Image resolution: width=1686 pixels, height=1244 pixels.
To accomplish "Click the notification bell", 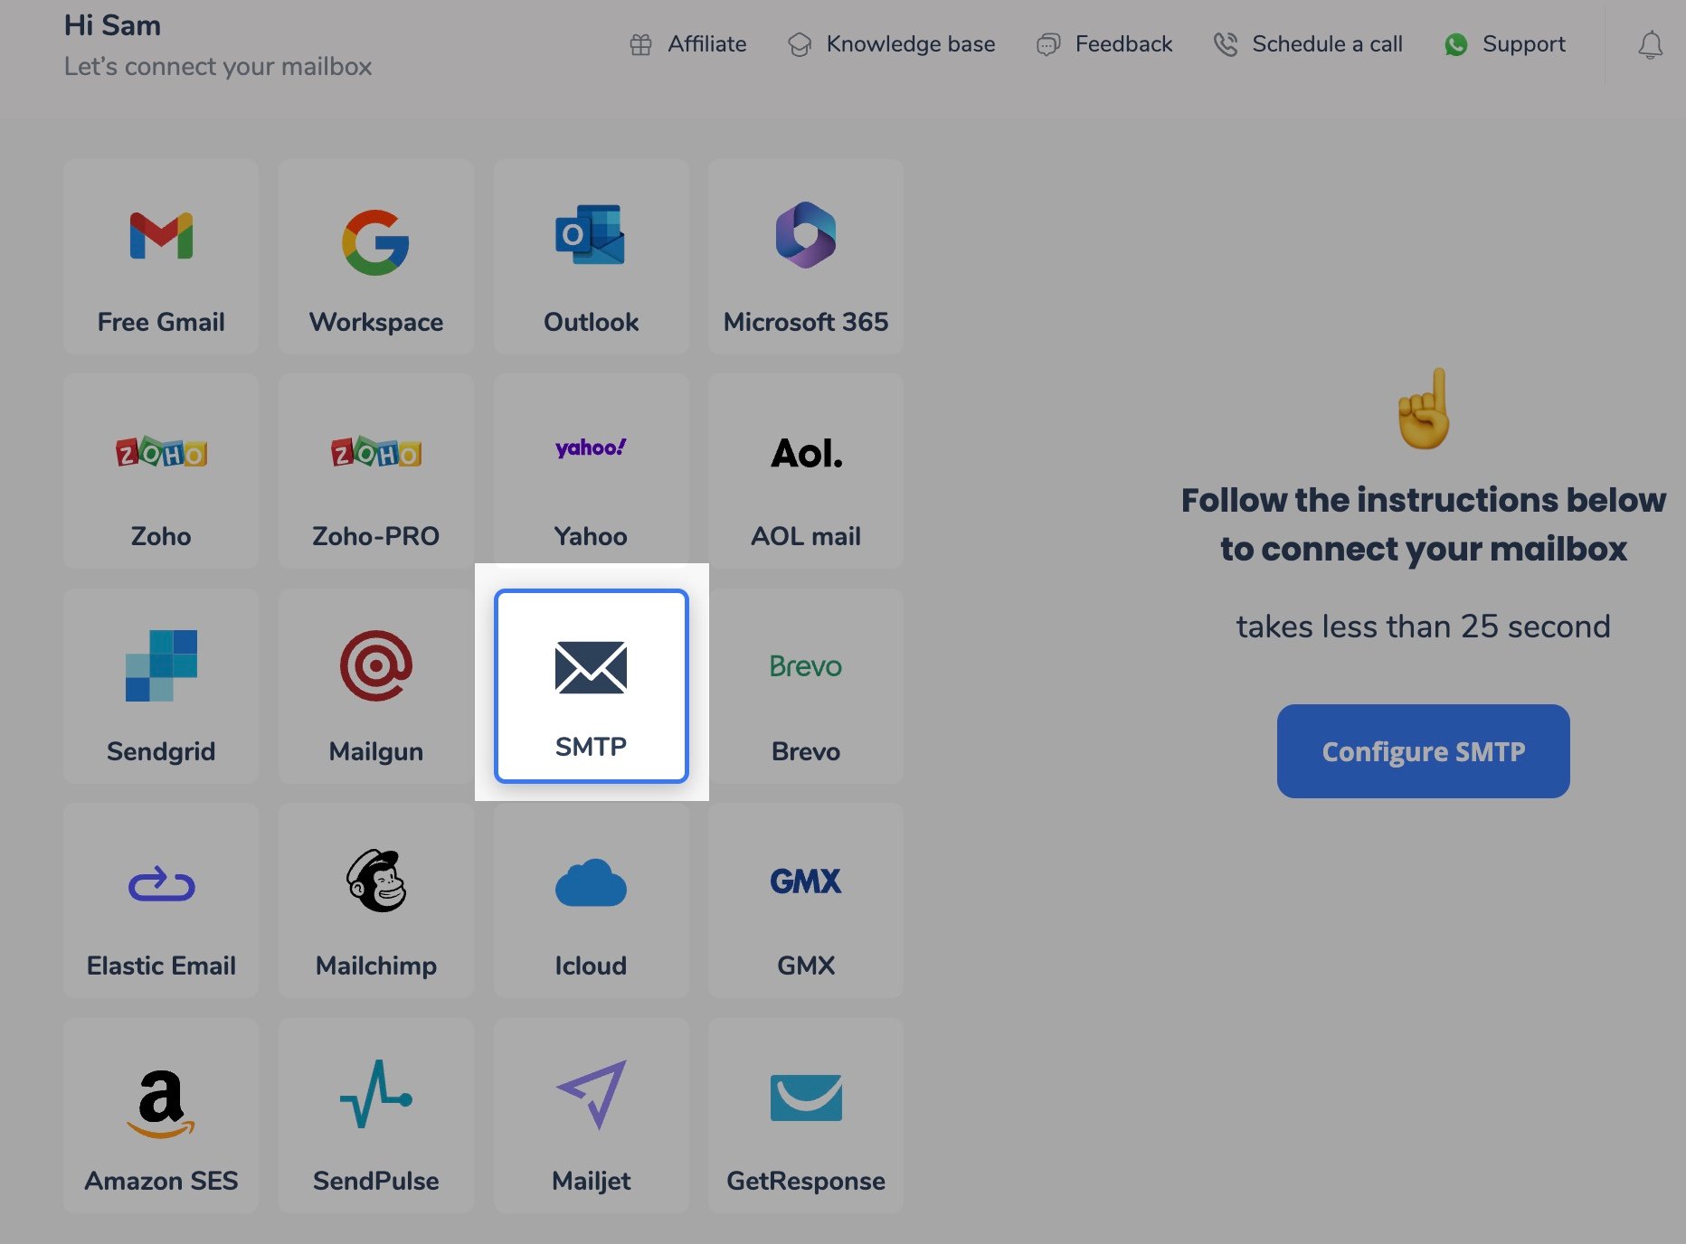I will [x=1650, y=45].
